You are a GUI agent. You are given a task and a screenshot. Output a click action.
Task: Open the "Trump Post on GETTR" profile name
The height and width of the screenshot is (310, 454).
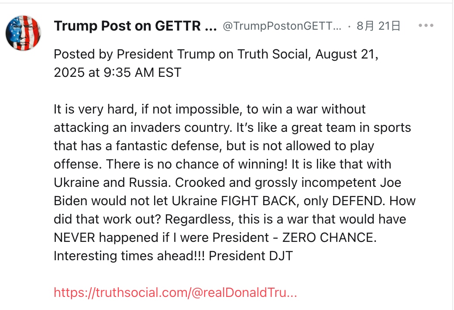tap(135, 26)
